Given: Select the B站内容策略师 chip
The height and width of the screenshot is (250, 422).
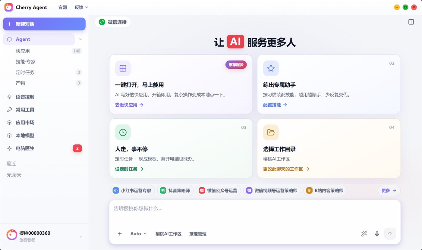Looking at the screenshot, I should pyautogui.click(x=325, y=191).
